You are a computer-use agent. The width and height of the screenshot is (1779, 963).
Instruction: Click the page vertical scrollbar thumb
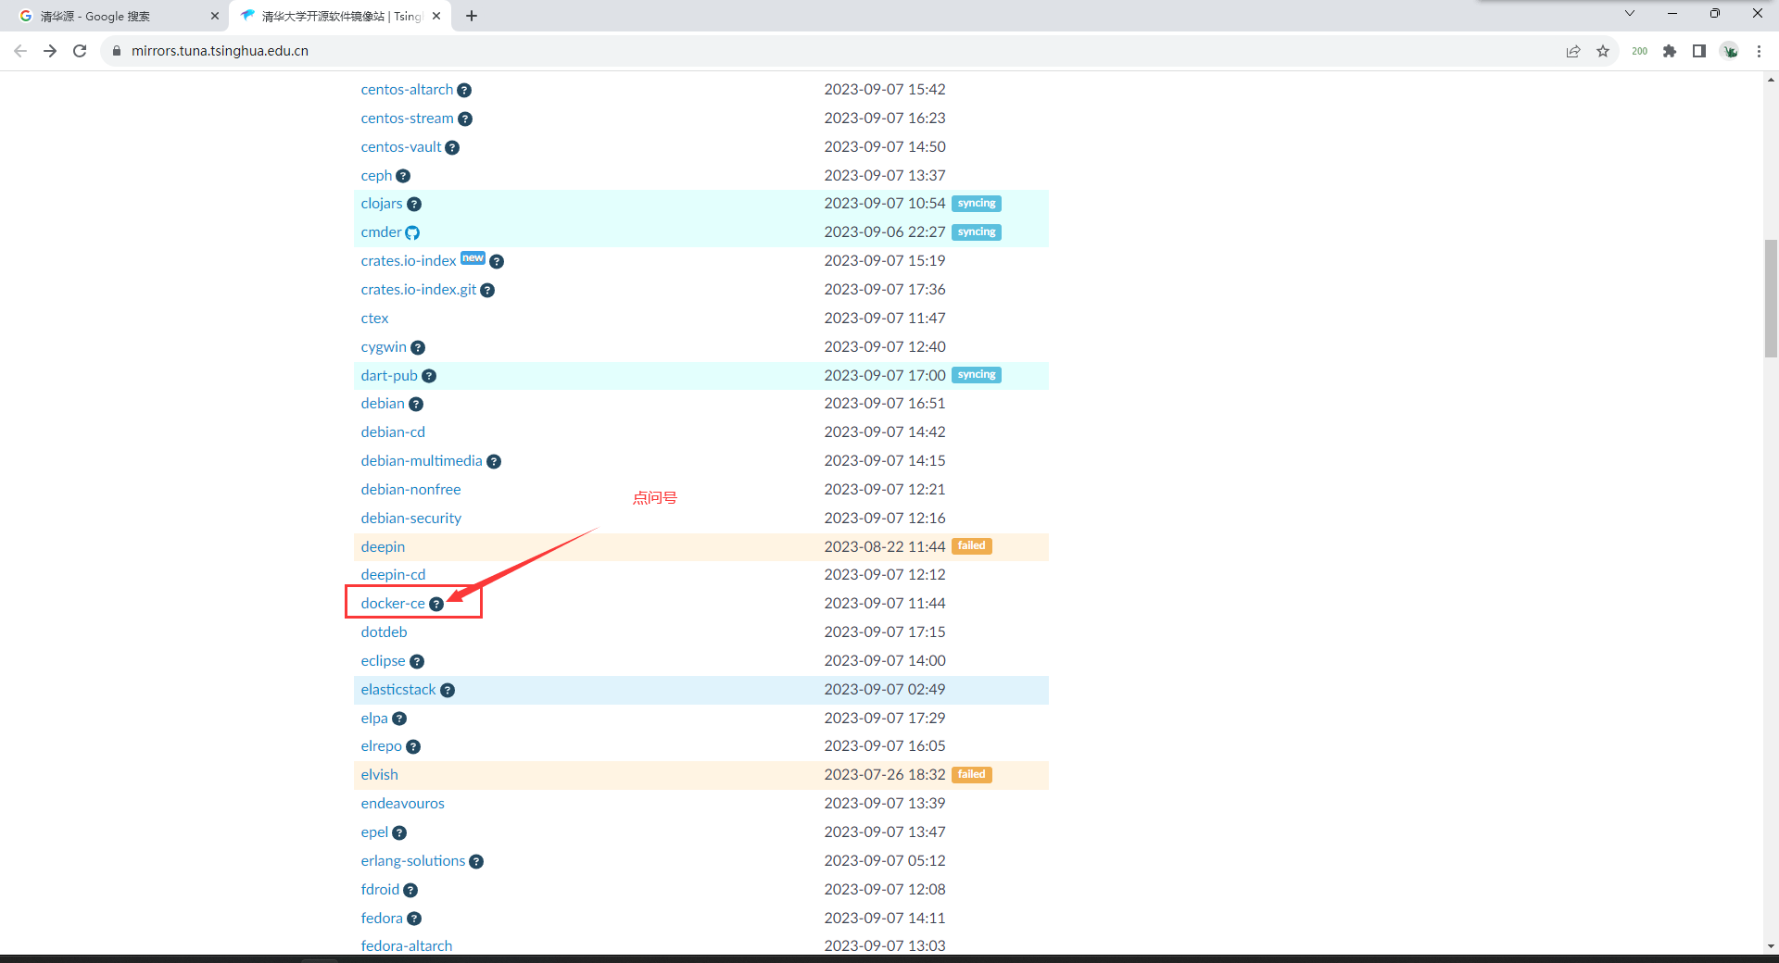pos(1771,298)
